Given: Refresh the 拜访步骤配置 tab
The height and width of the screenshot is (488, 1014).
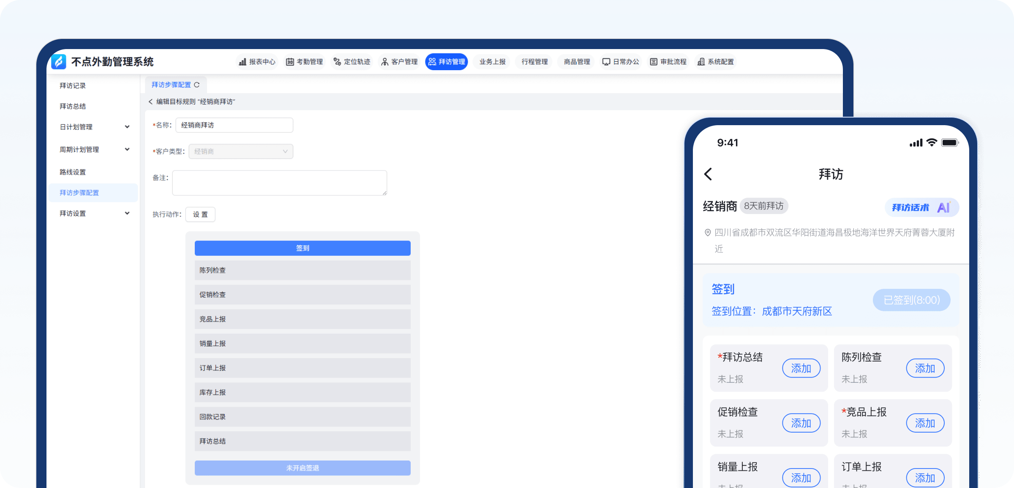Looking at the screenshot, I should click(197, 85).
